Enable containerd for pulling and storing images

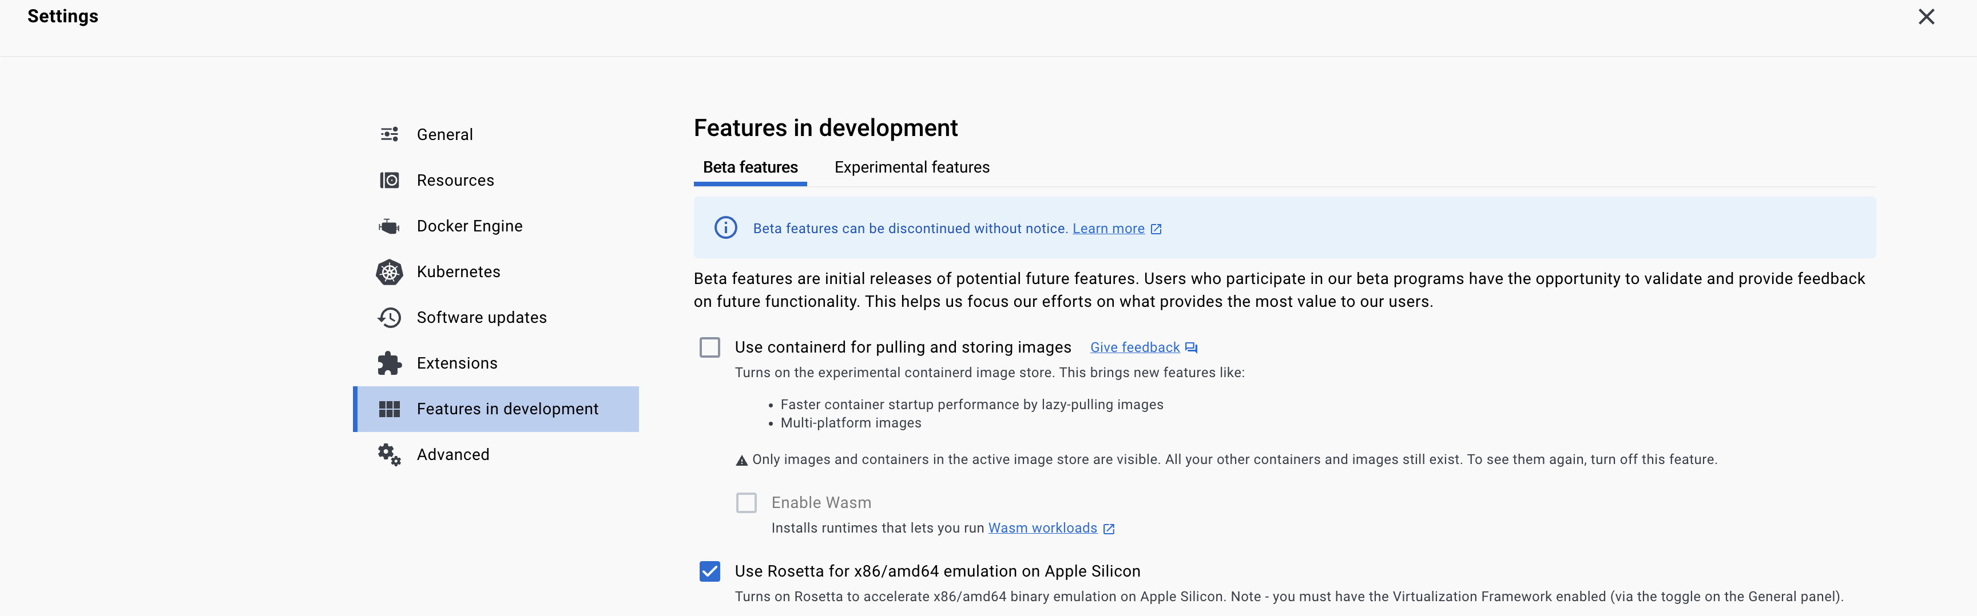pos(710,348)
